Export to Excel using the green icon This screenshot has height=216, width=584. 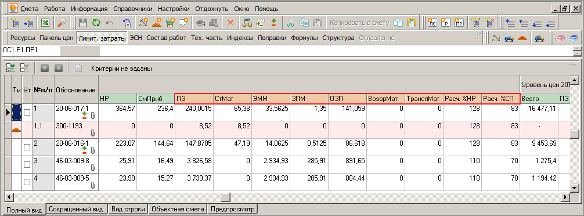[x=45, y=23]
